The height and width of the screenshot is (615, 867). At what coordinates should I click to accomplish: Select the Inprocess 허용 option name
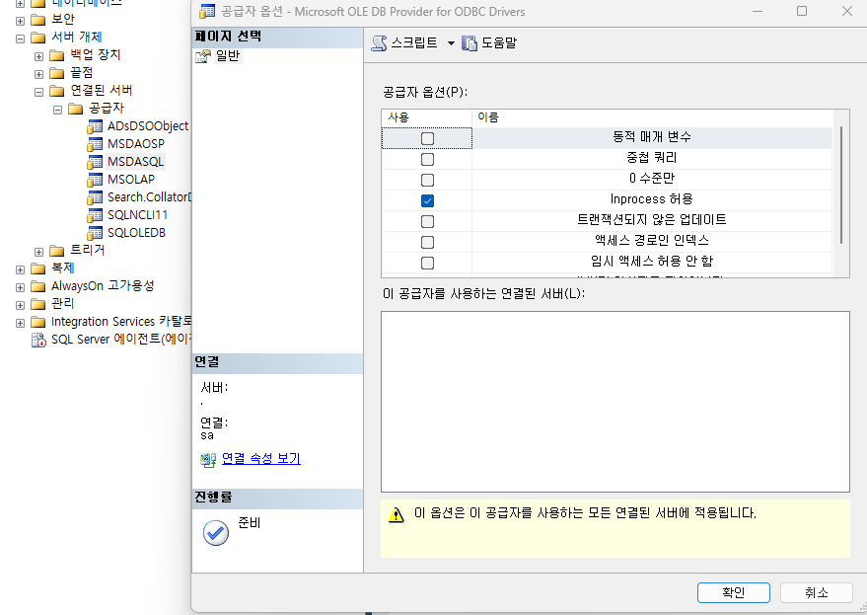tap(651, 199)
